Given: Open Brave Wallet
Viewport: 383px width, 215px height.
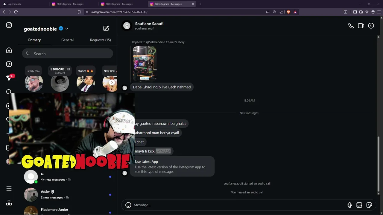Looking at the screenshot, I should (x=361, y=12).
